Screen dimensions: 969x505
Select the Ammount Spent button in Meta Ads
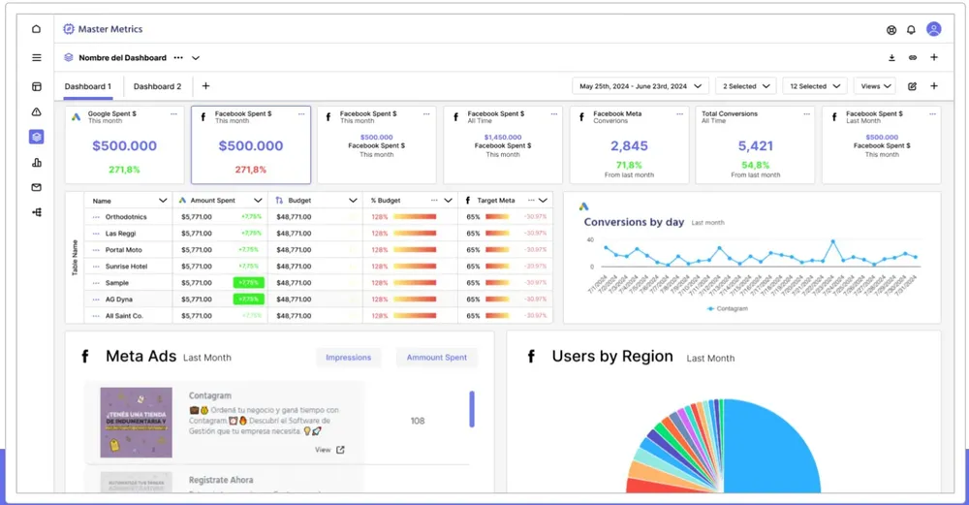pos(436,358)
